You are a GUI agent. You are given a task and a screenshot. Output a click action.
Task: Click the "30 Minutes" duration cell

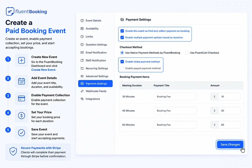point(128,96)
